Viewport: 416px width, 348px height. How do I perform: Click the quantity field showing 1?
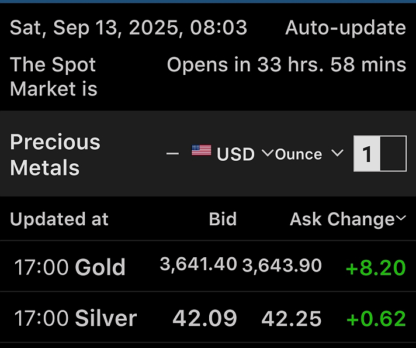[380, 154]
